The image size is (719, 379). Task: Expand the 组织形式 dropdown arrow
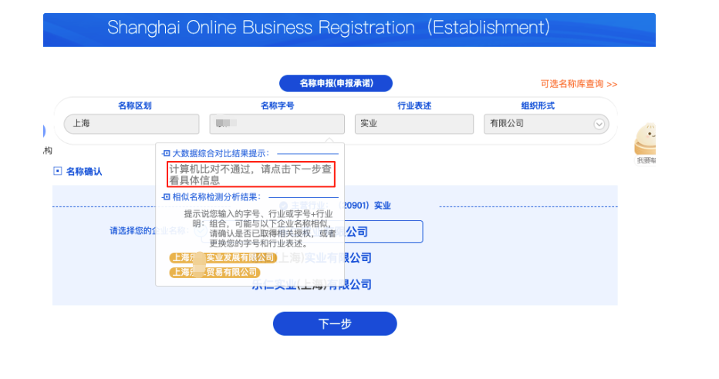(599, 124)
